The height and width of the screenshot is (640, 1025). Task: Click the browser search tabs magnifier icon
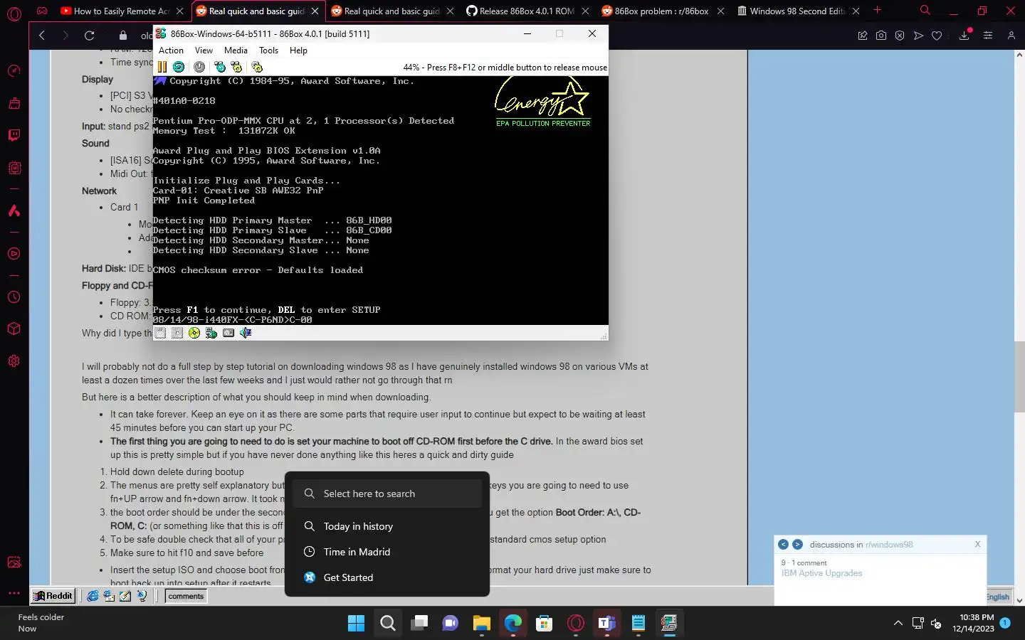coord(925,11)
